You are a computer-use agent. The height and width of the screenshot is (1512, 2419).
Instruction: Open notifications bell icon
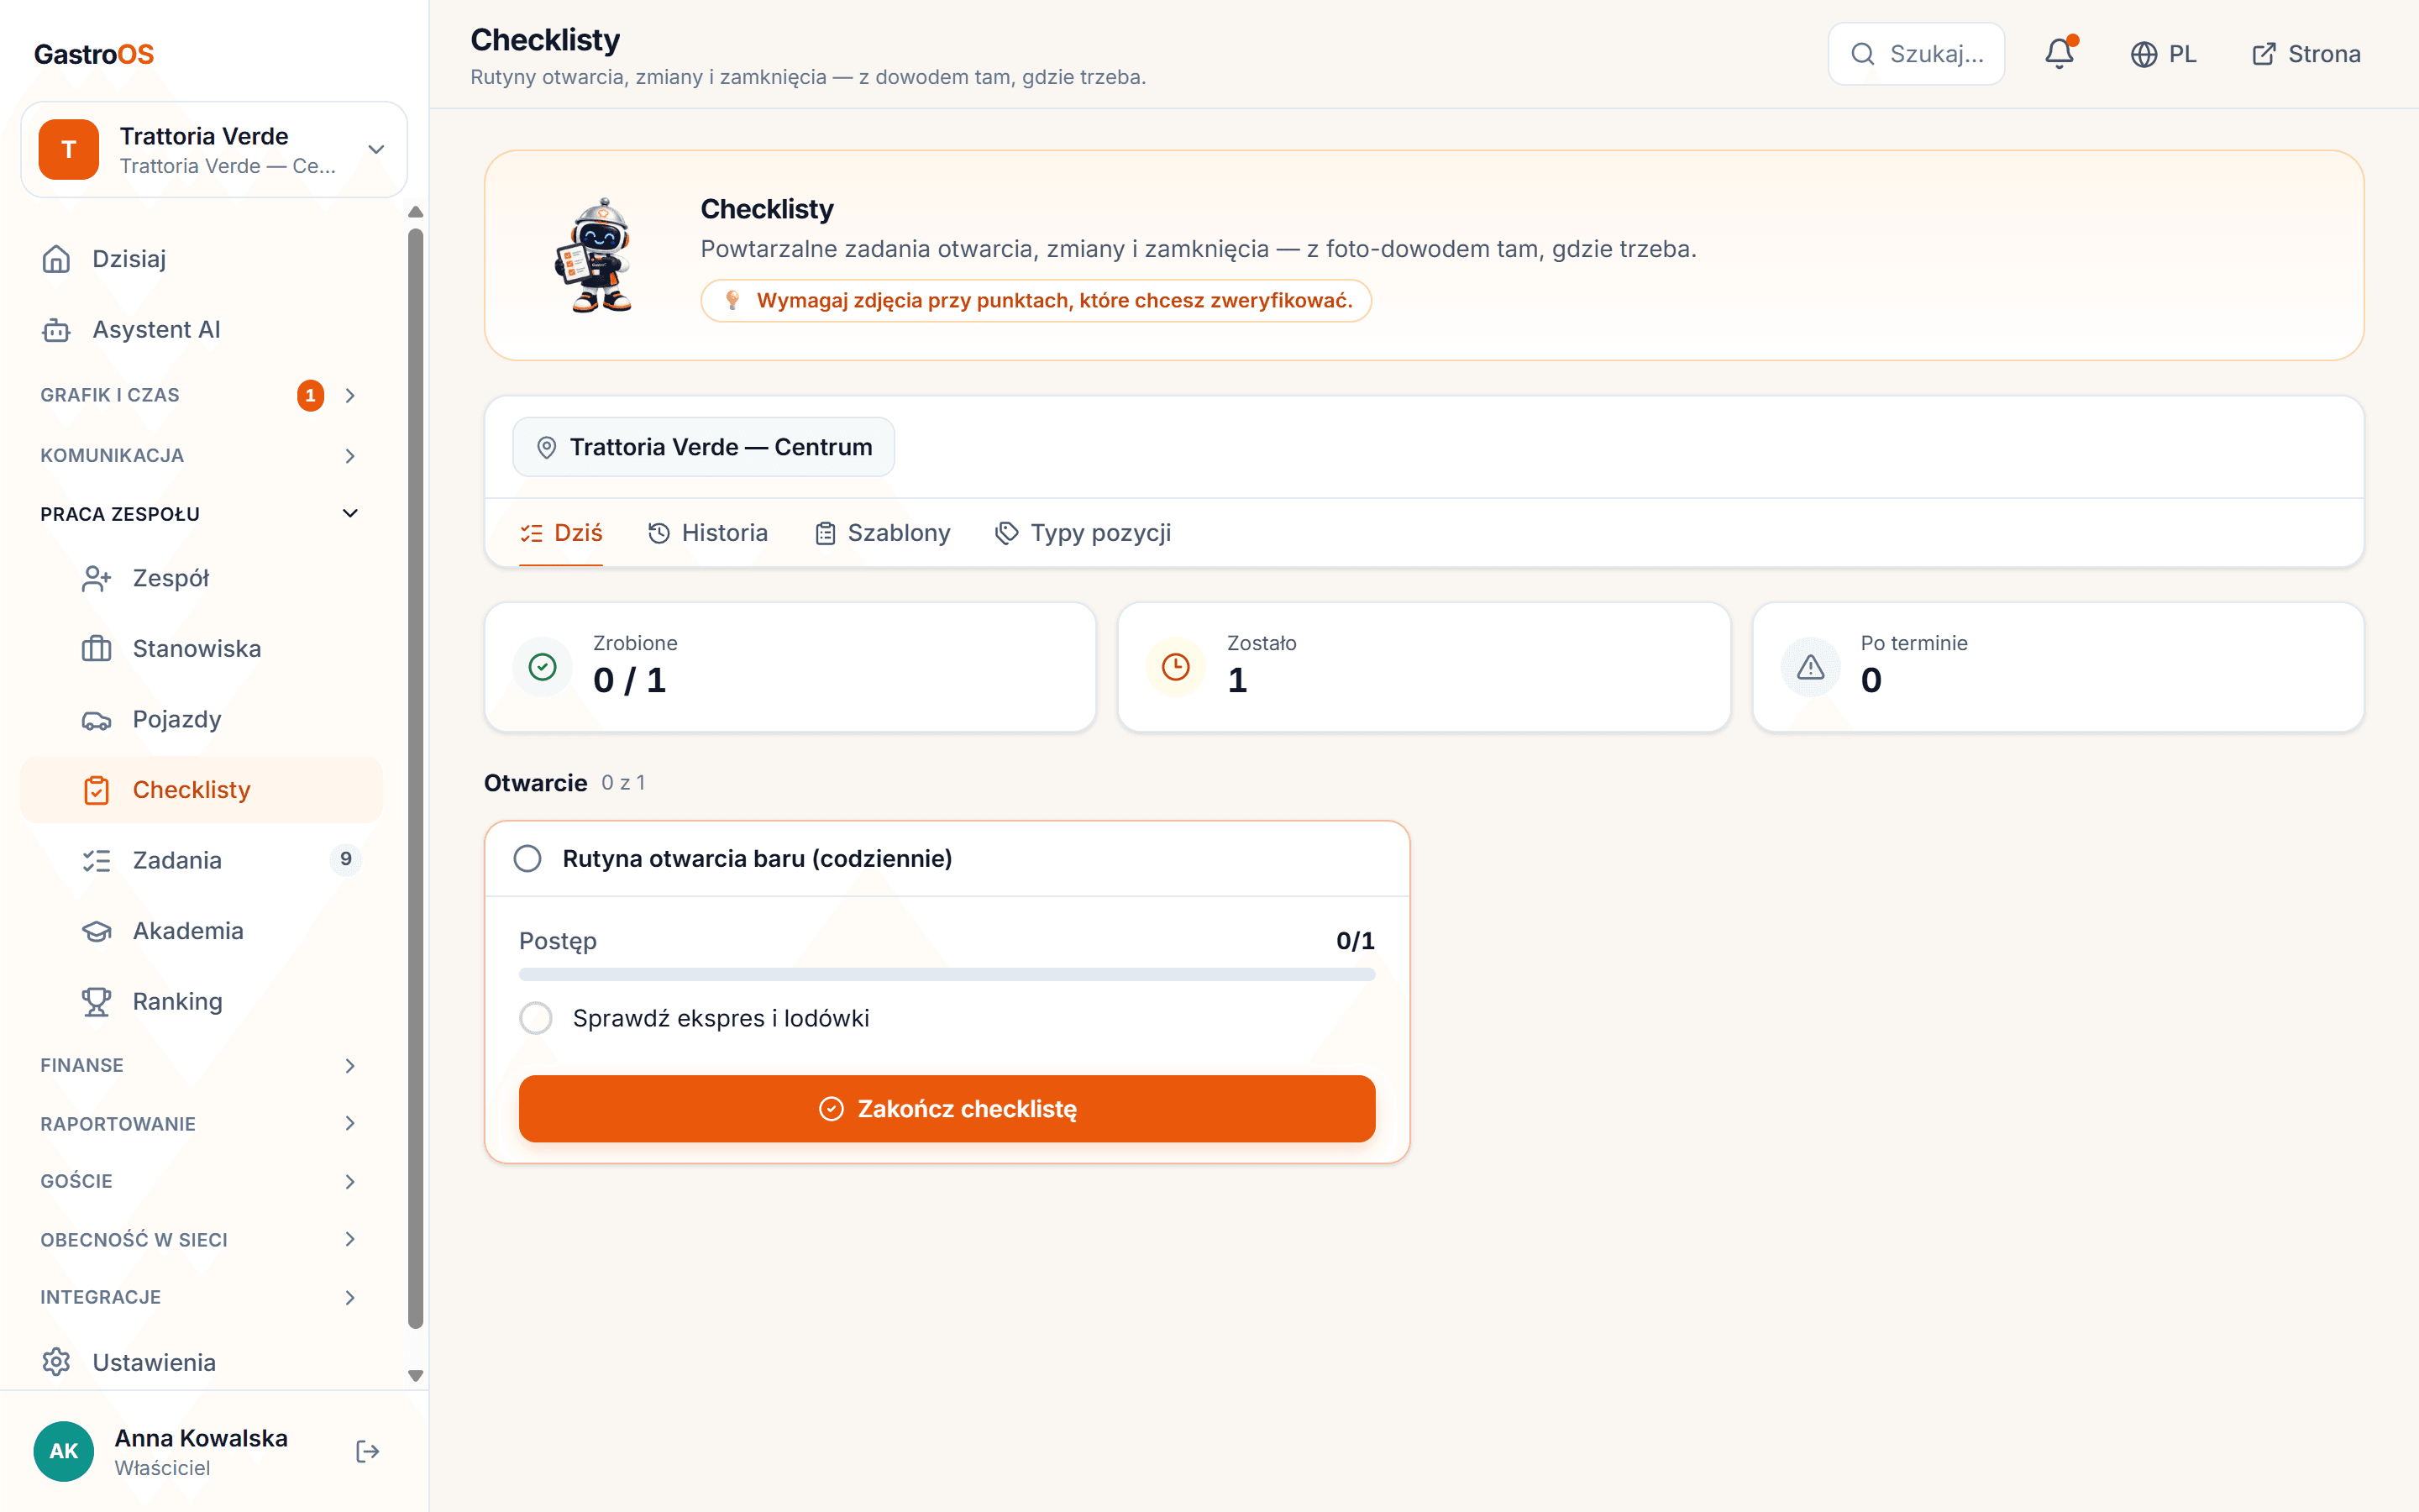point(2060,54)
